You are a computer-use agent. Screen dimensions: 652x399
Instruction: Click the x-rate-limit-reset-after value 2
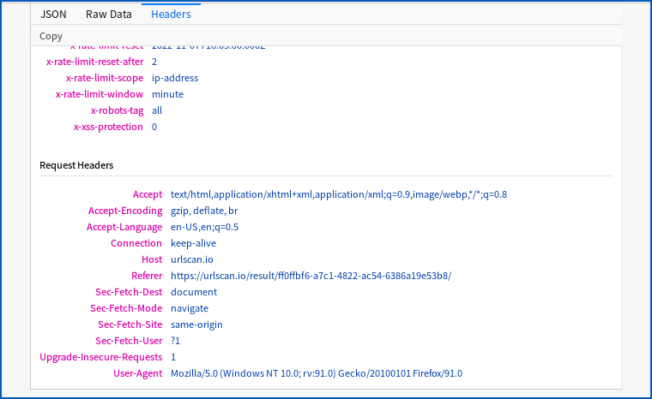coord(154,62)
